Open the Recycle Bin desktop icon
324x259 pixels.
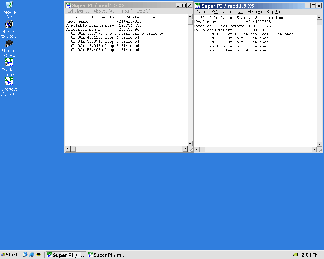point(9,10)
